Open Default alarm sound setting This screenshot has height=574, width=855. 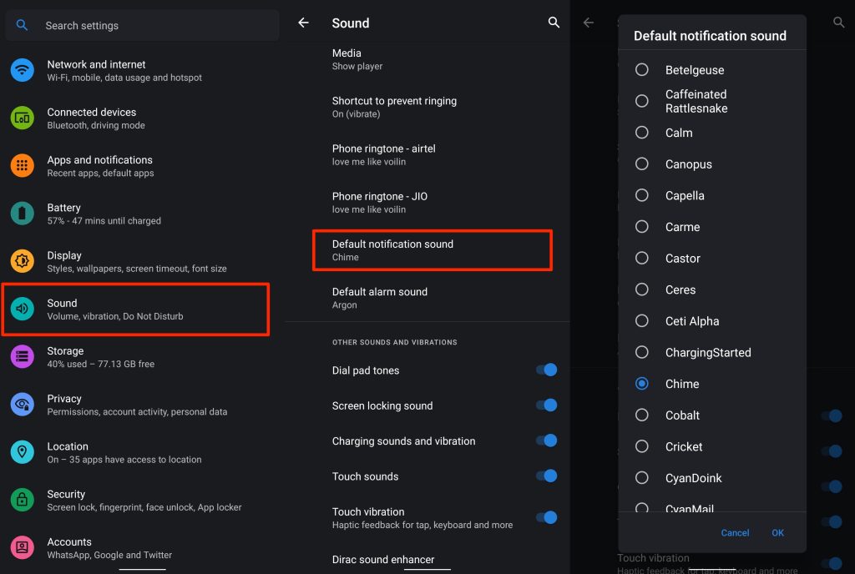click(x=380, y=298)
